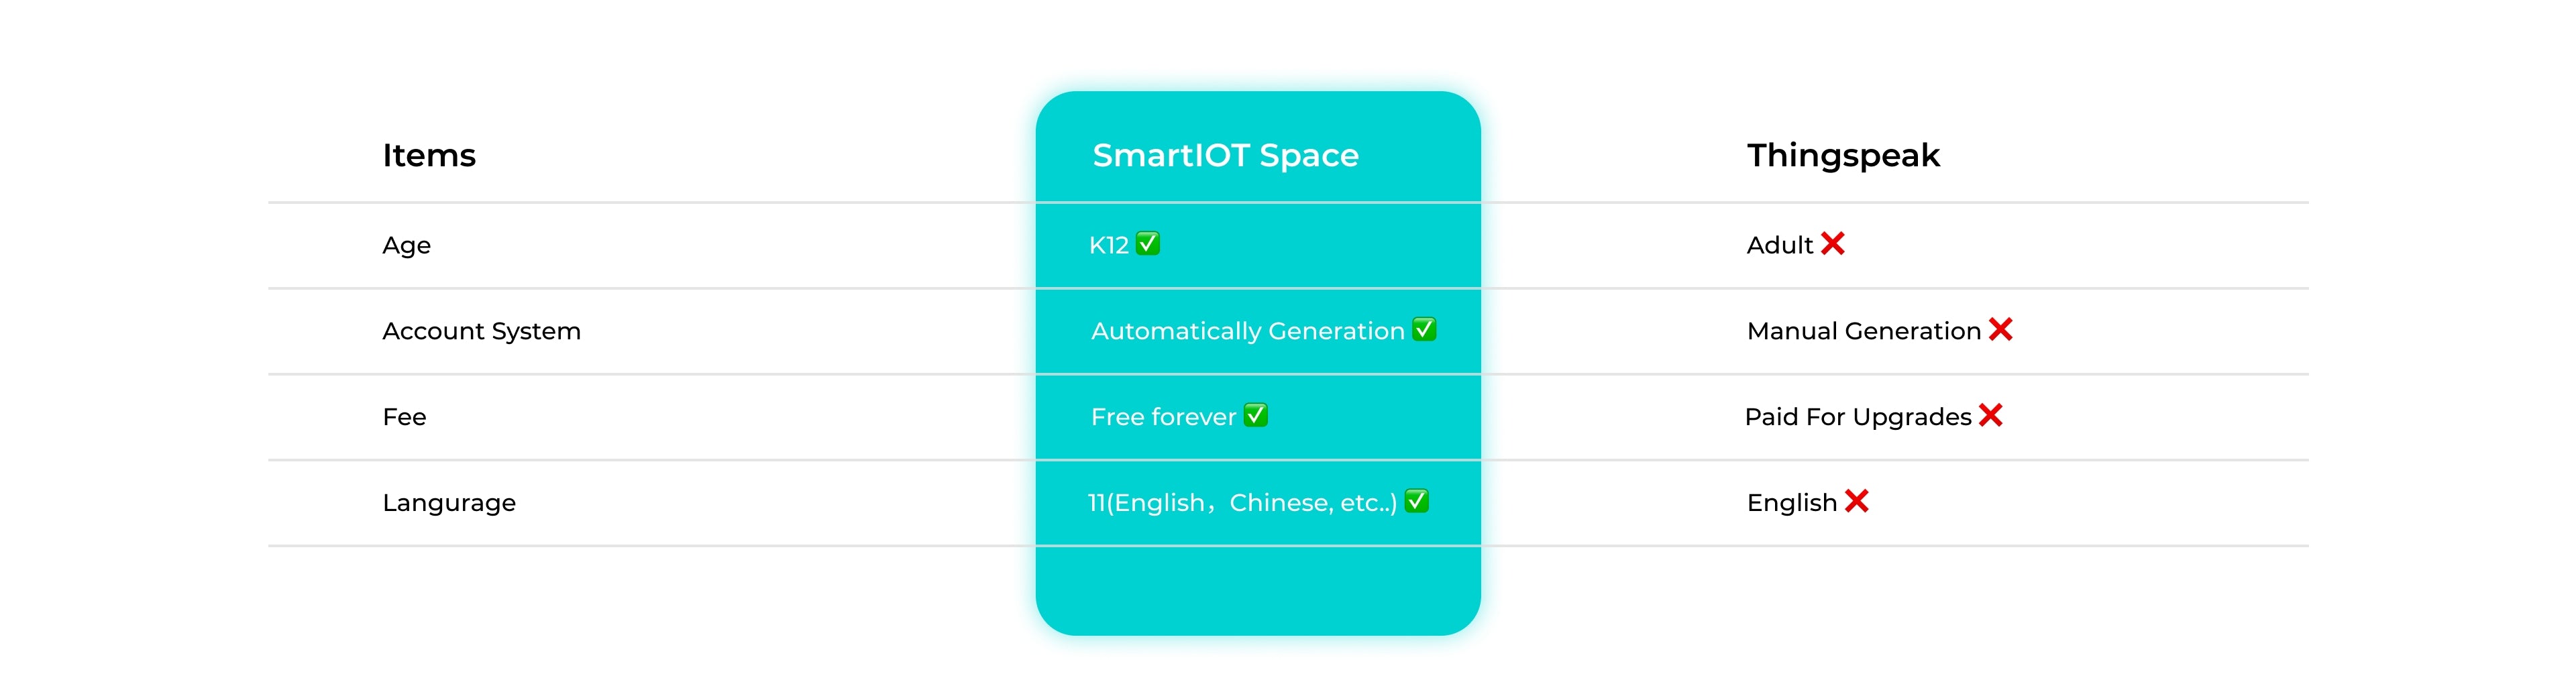
Task: Select the Thingspeak column header
Action: (x=1843, y=155)
